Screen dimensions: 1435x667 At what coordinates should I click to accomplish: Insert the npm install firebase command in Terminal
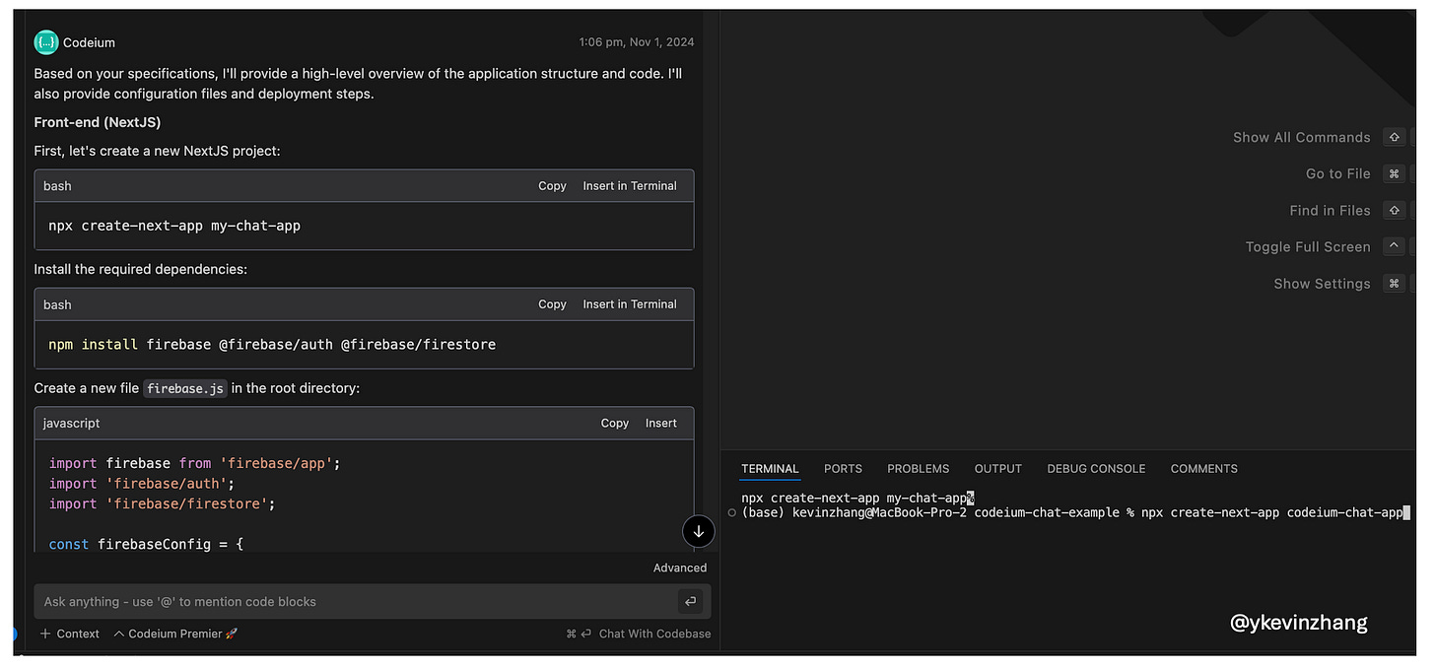click(630, 303)
